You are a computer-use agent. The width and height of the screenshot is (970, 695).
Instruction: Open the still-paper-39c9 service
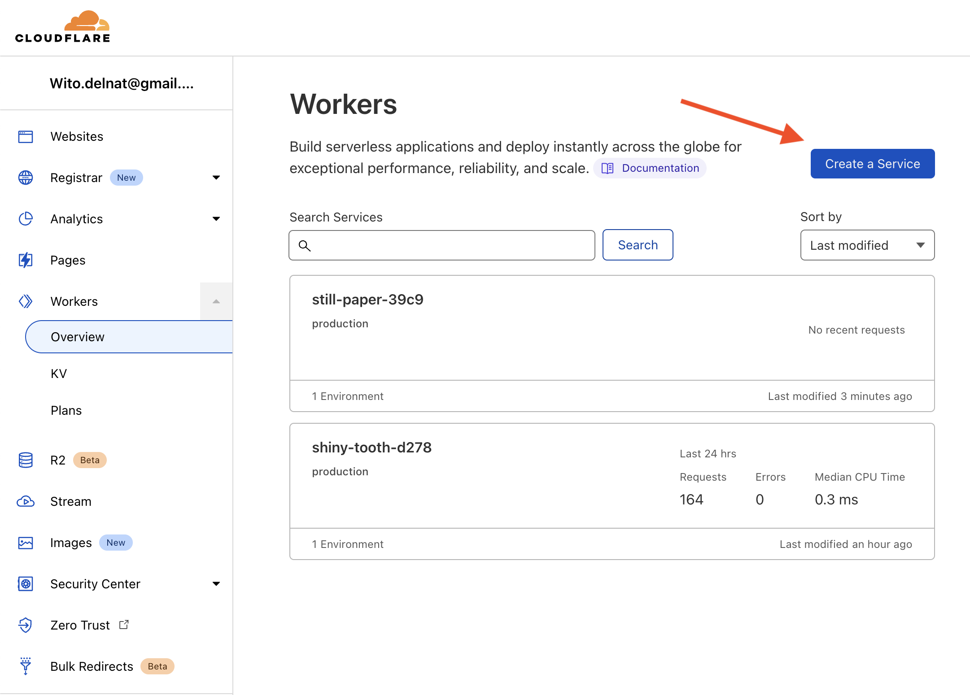(367, 300)
